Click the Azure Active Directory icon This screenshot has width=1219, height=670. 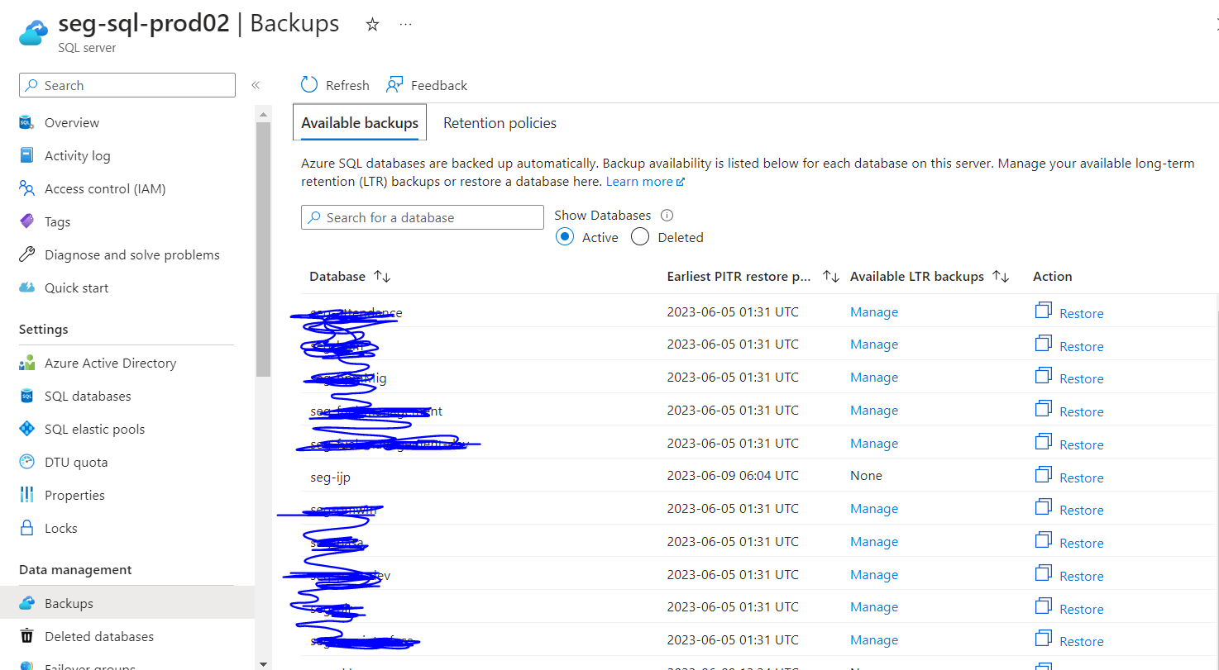click(x=26, y=363)
